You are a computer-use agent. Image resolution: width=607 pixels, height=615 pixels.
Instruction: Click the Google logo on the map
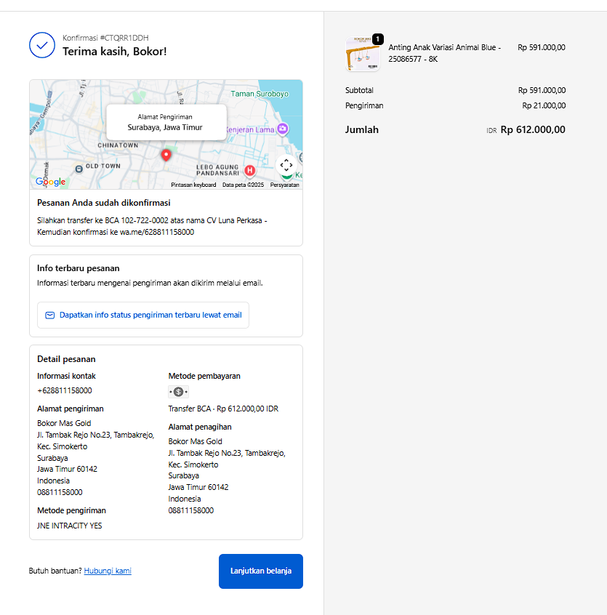[x=50, y=182]
